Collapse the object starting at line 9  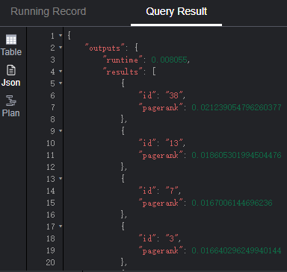point(61,130)
